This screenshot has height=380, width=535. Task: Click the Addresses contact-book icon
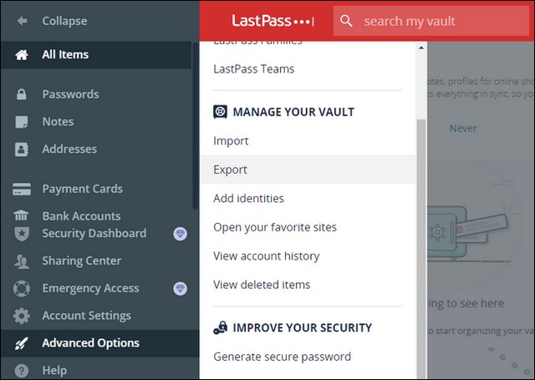tap(22, 149)
